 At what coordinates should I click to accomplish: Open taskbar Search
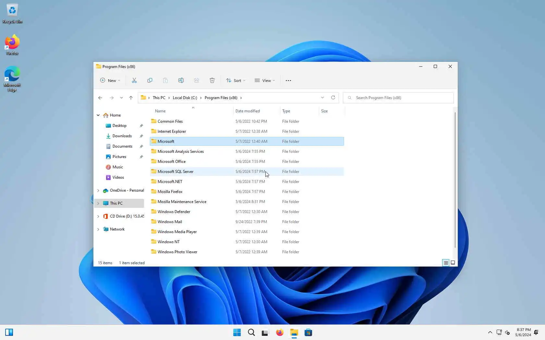(x=251, y=333)
